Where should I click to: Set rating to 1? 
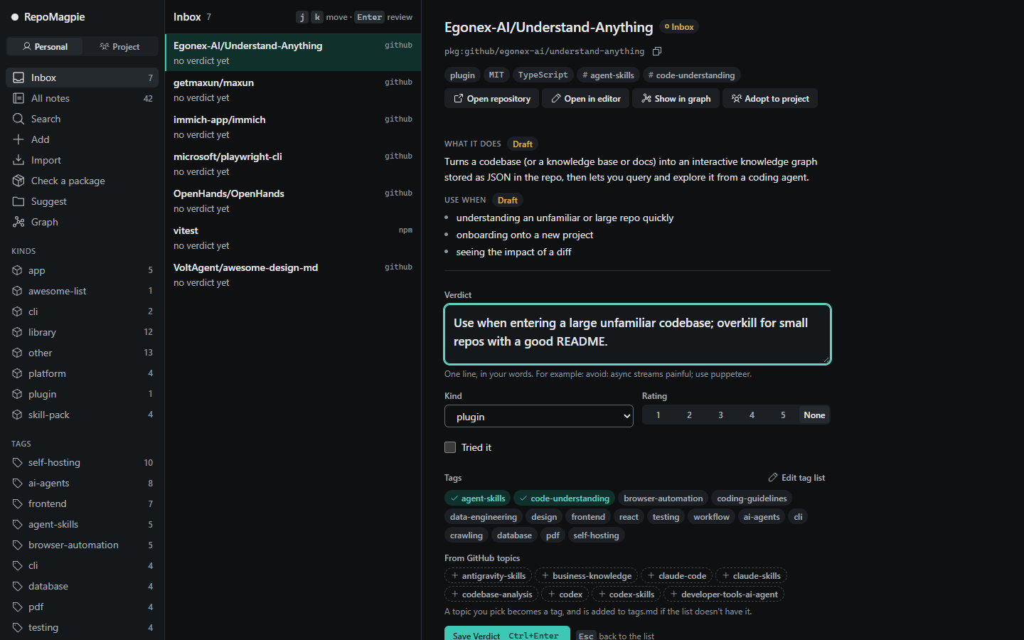(x=658, y=415)
